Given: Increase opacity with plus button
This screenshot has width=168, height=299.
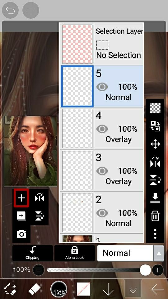Looking at the screenshot, I should coord(157,270).
